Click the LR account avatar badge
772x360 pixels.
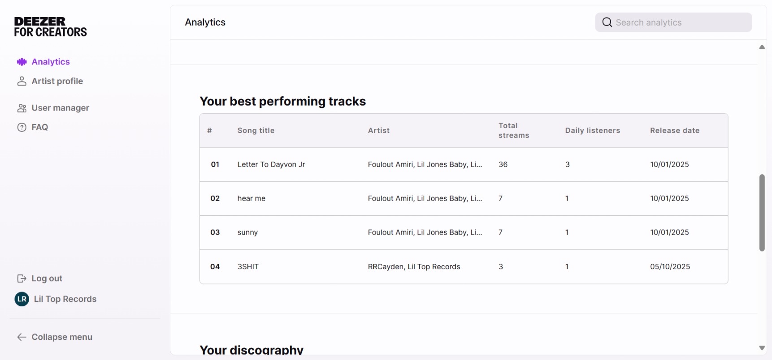pos(21,299)
